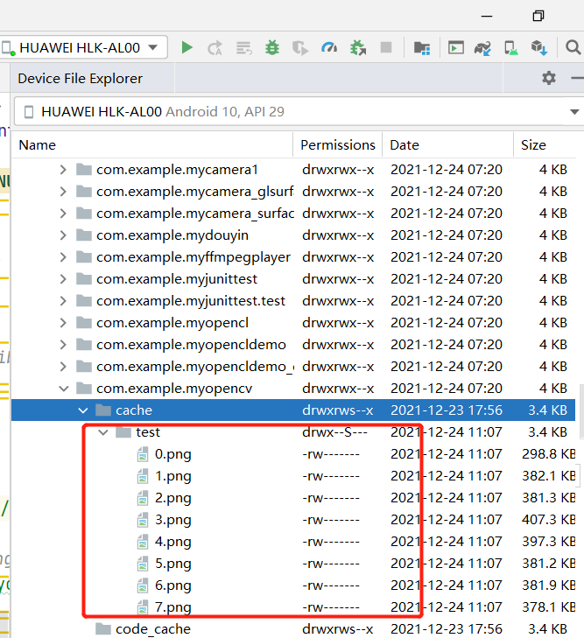Open Project Structure folder icon
Viewport: 584px width, 638px height.
click(x=422, y=48)
